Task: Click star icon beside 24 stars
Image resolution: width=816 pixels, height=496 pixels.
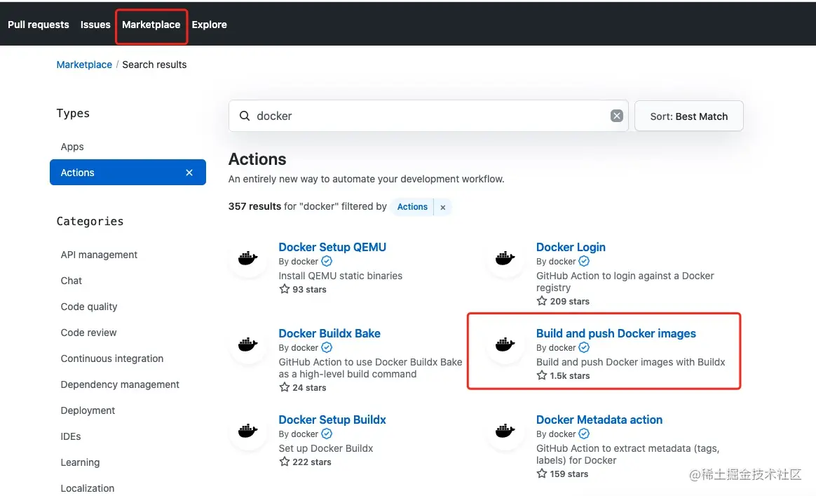Action: 284,387
